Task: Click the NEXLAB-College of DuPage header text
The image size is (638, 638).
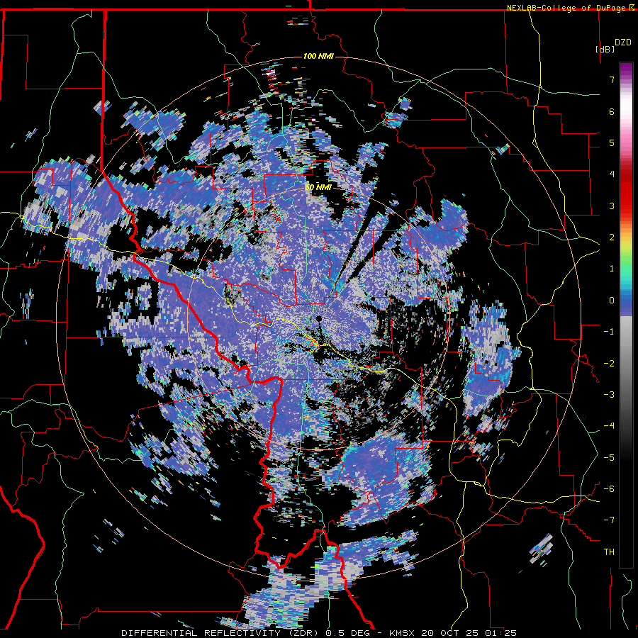Action: click(x=566, y=8)
